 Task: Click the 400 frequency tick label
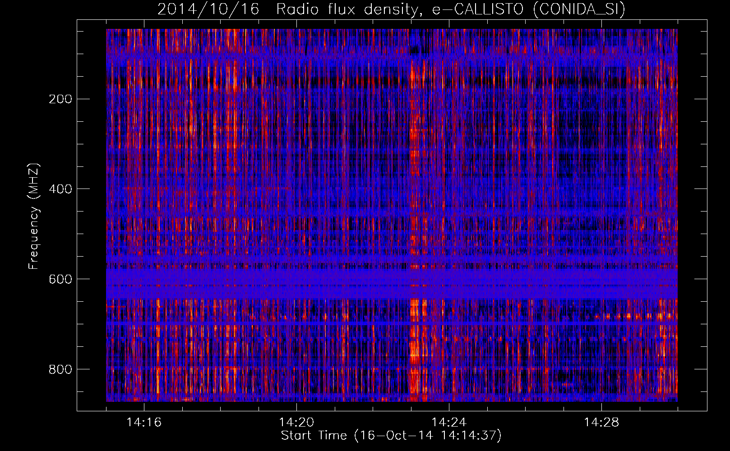click(60, 189)
